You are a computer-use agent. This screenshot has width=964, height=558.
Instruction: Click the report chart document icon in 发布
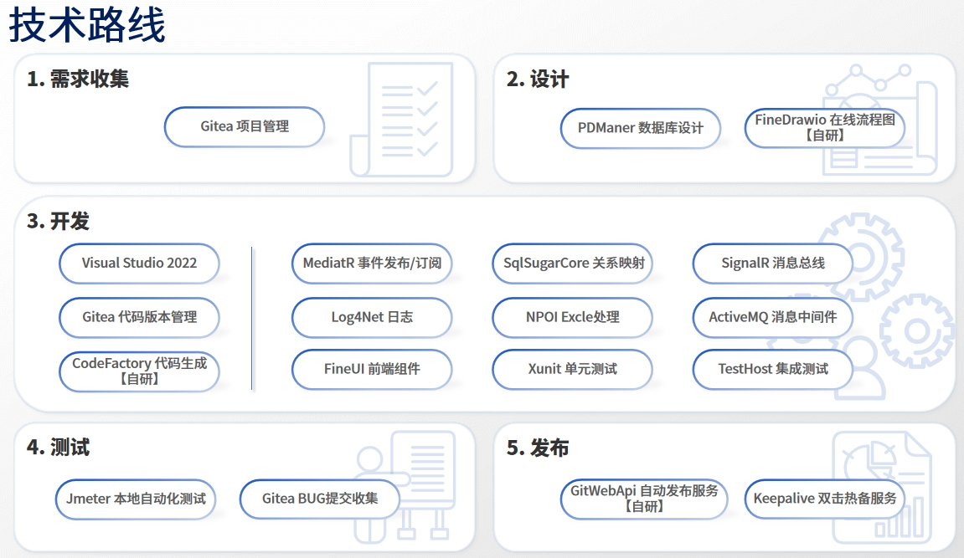coord(882,487)
